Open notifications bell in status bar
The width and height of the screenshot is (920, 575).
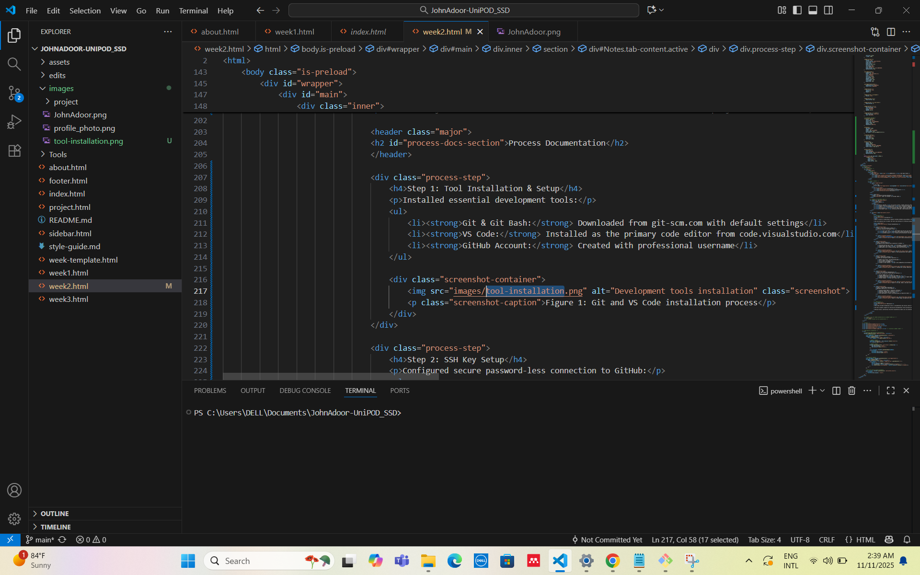click(x=907, y=540)
